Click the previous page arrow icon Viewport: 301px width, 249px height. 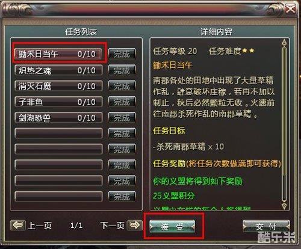18,226
